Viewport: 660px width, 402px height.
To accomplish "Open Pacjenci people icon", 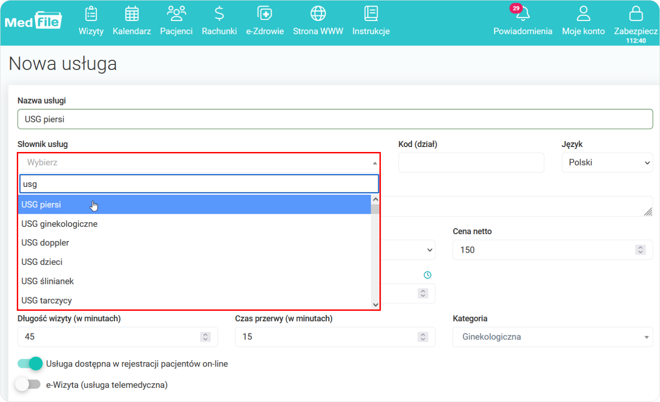I will click(176, 14).
